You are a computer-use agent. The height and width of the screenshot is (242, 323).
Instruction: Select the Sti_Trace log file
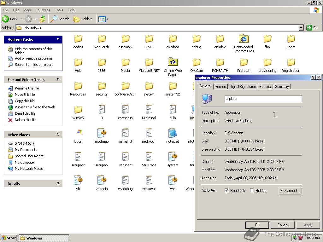click(149, 160)
